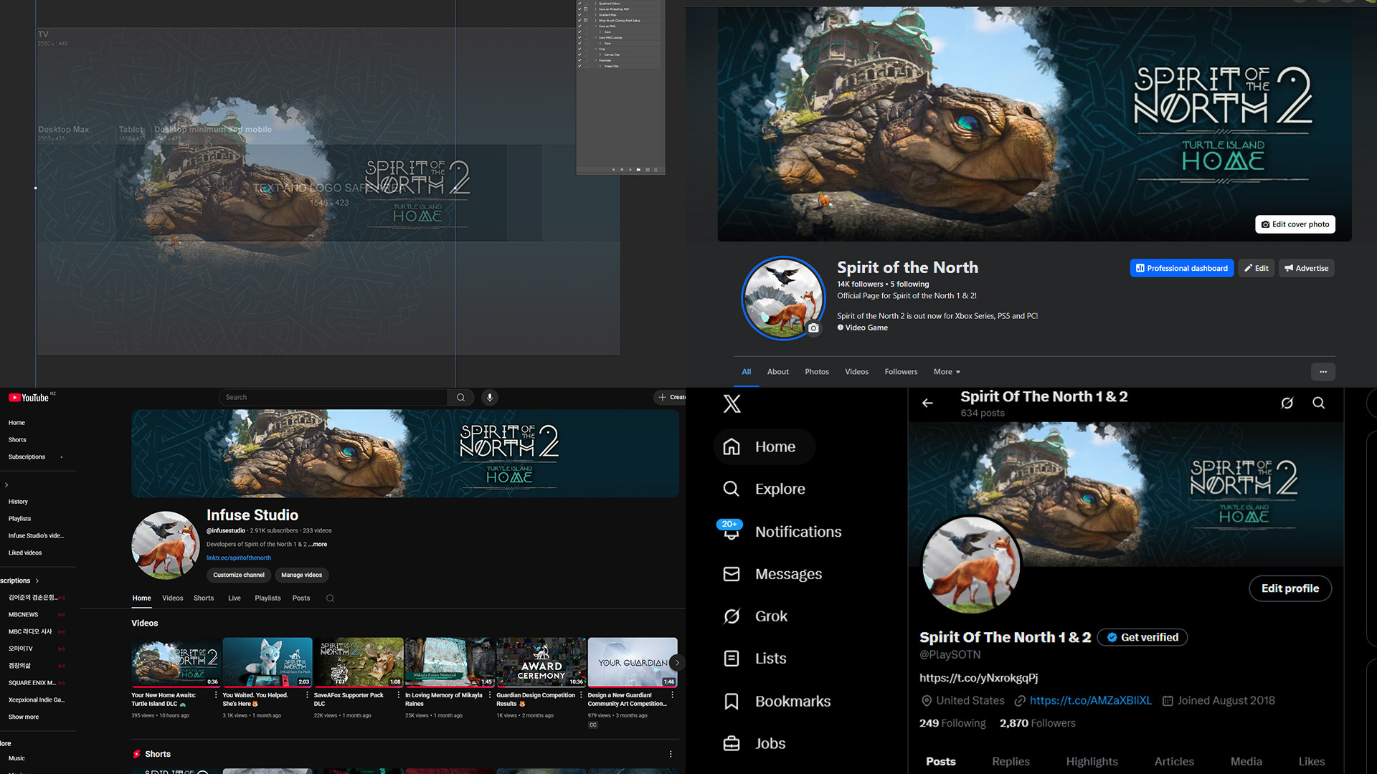This screenshot has height=774, width=1377.
Task: Expand the Quadrant Colors action
Action: coord(595,4)
